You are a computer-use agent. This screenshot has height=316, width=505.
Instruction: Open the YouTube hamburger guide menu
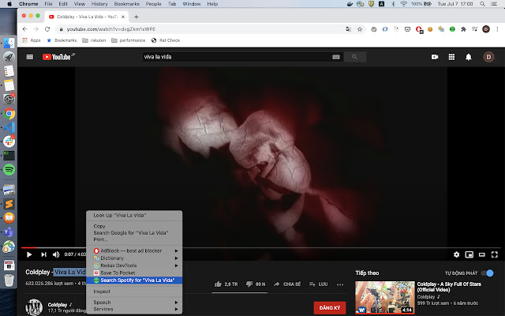pyautogui.click(x=30, y=57)
